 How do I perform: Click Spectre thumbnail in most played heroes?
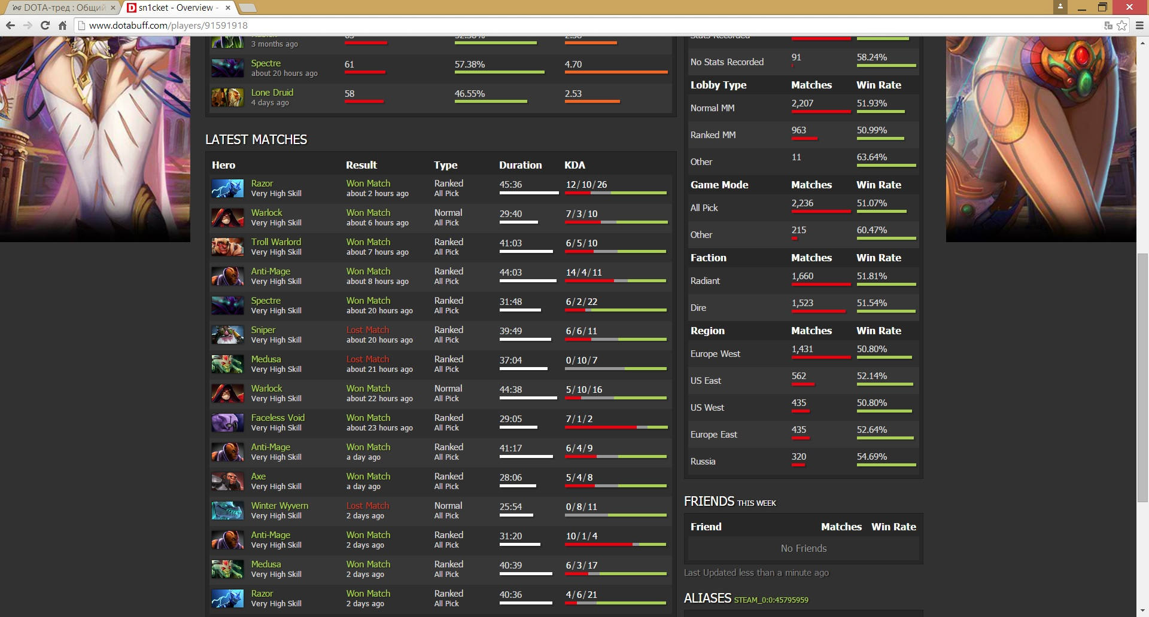point(227,68)
